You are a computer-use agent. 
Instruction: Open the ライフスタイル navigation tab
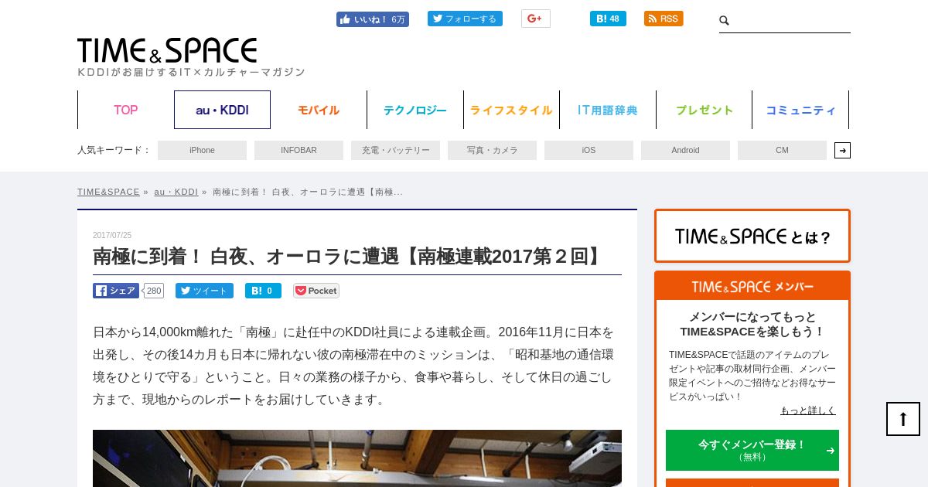(x=511, y=110)
